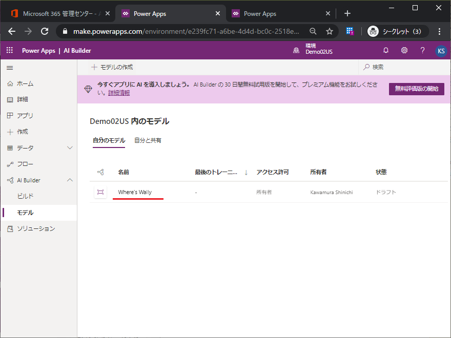451x338 pixels.
Task: Click the 所有者 access permission cell
Action: click(264, 192)
